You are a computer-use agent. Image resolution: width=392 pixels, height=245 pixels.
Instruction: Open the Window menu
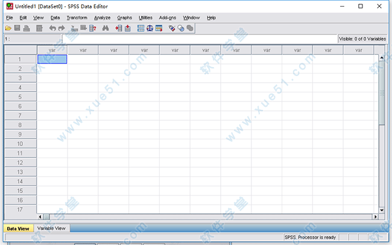pyautogui.click(x=191, y=17)
